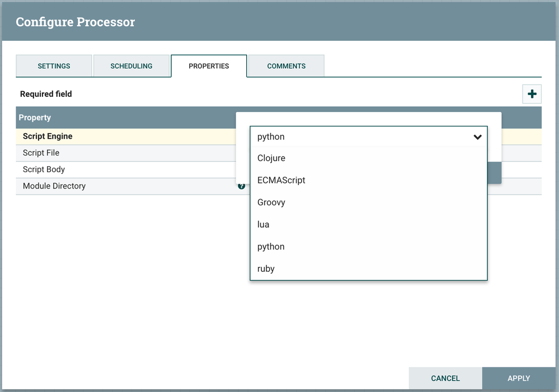Open the Comments tab
The width and height of the screenshot is (559, 392).
click(x=286, y=66)
